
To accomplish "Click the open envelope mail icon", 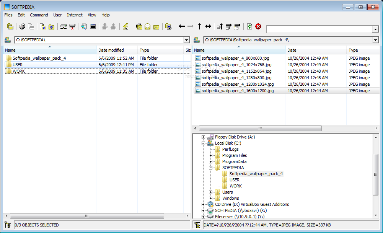I will (148, 26).
